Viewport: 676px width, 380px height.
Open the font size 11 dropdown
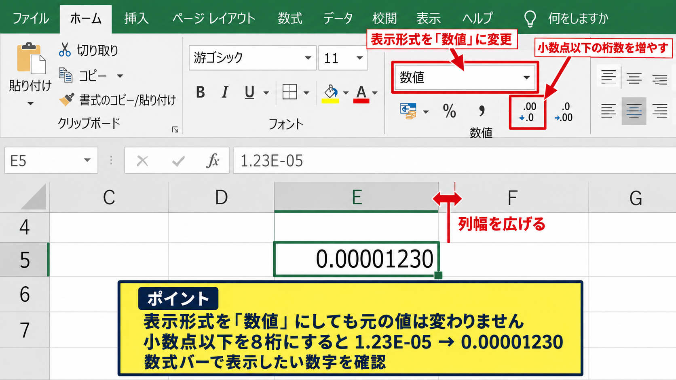(x=359, y=58)
